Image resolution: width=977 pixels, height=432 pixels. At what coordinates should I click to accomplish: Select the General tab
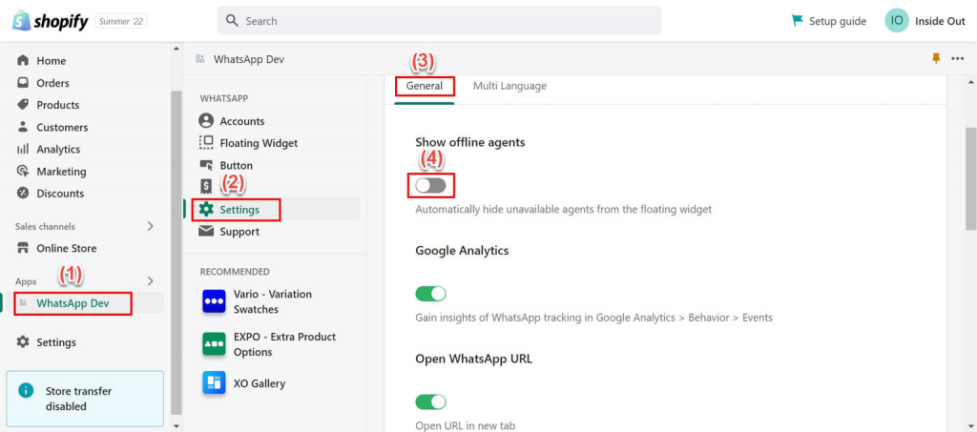pyautogui.click(x=425, y=86)
